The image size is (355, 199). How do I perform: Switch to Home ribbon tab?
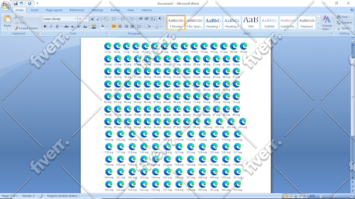click(x=19, y=10)
